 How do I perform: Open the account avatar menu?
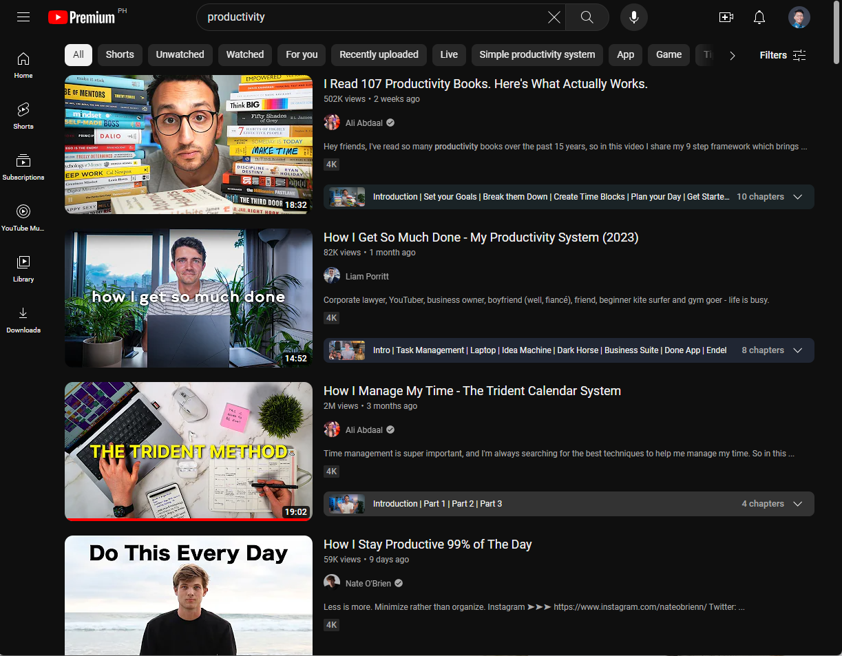click(x=799, y=17)
